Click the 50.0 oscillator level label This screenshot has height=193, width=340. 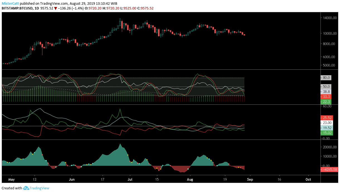point(326,87)
